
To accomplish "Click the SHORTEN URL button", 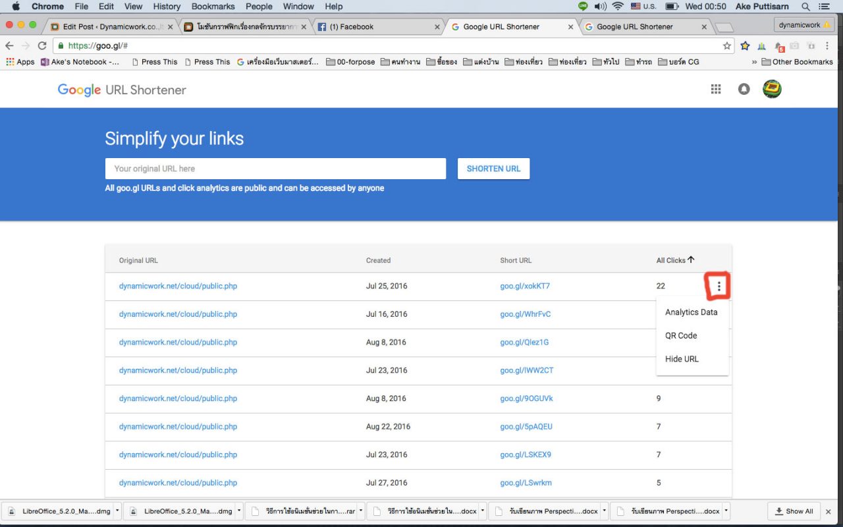I will pos(493,169).
